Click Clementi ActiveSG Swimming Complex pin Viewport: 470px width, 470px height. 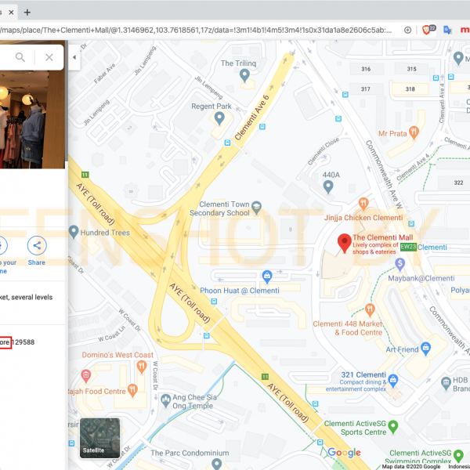pyautogui.click(x=458, y=456)
